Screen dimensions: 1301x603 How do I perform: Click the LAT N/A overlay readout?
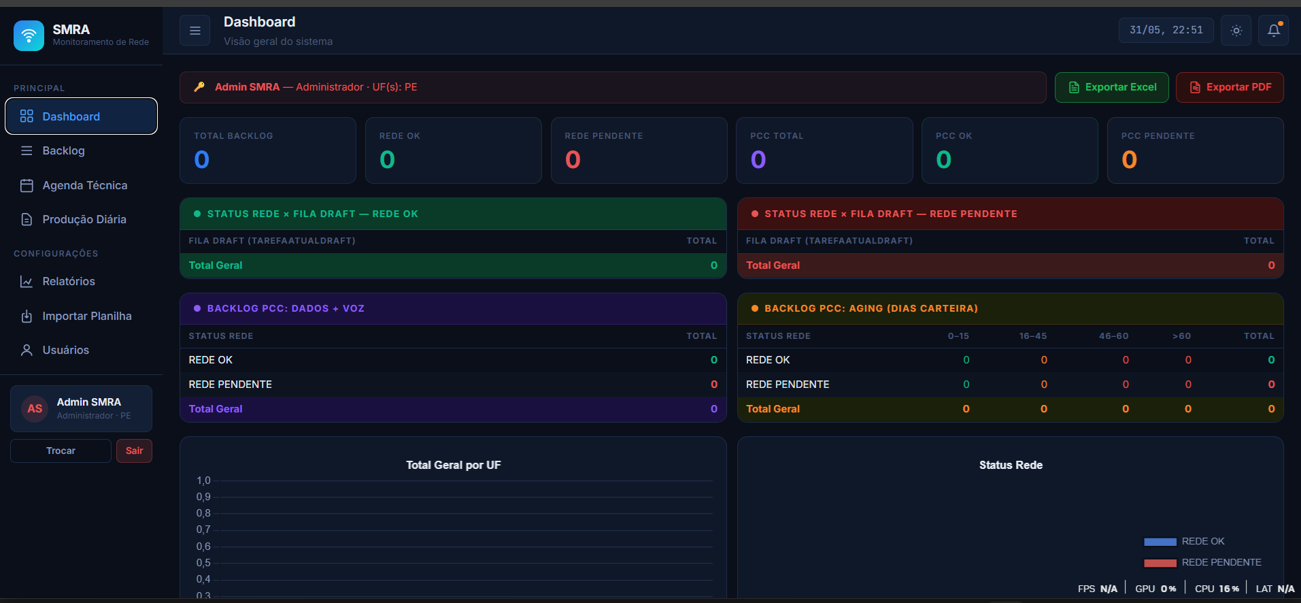(x=1275, y=589)
